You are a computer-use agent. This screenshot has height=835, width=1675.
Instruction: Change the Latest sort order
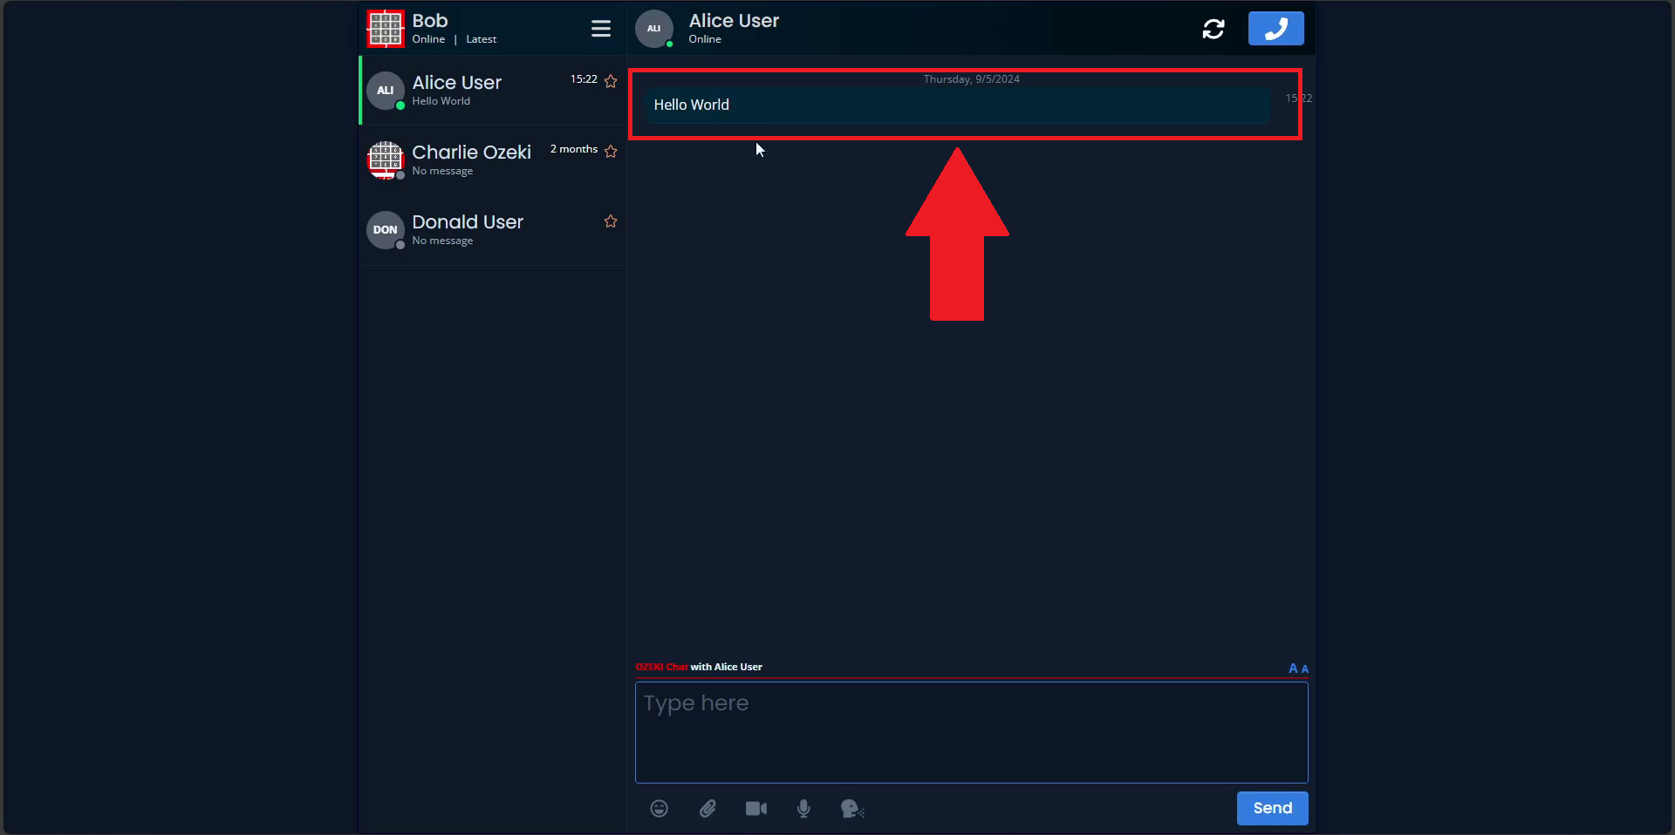click(481, 39)
